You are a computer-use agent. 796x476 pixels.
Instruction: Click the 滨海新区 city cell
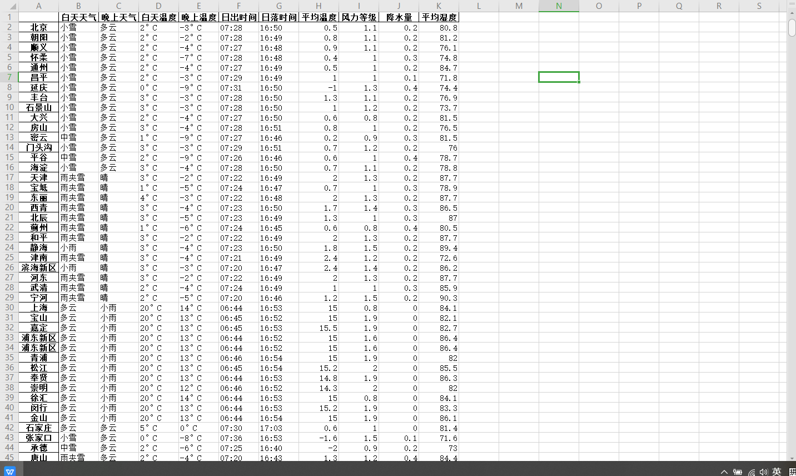(38, 267)
